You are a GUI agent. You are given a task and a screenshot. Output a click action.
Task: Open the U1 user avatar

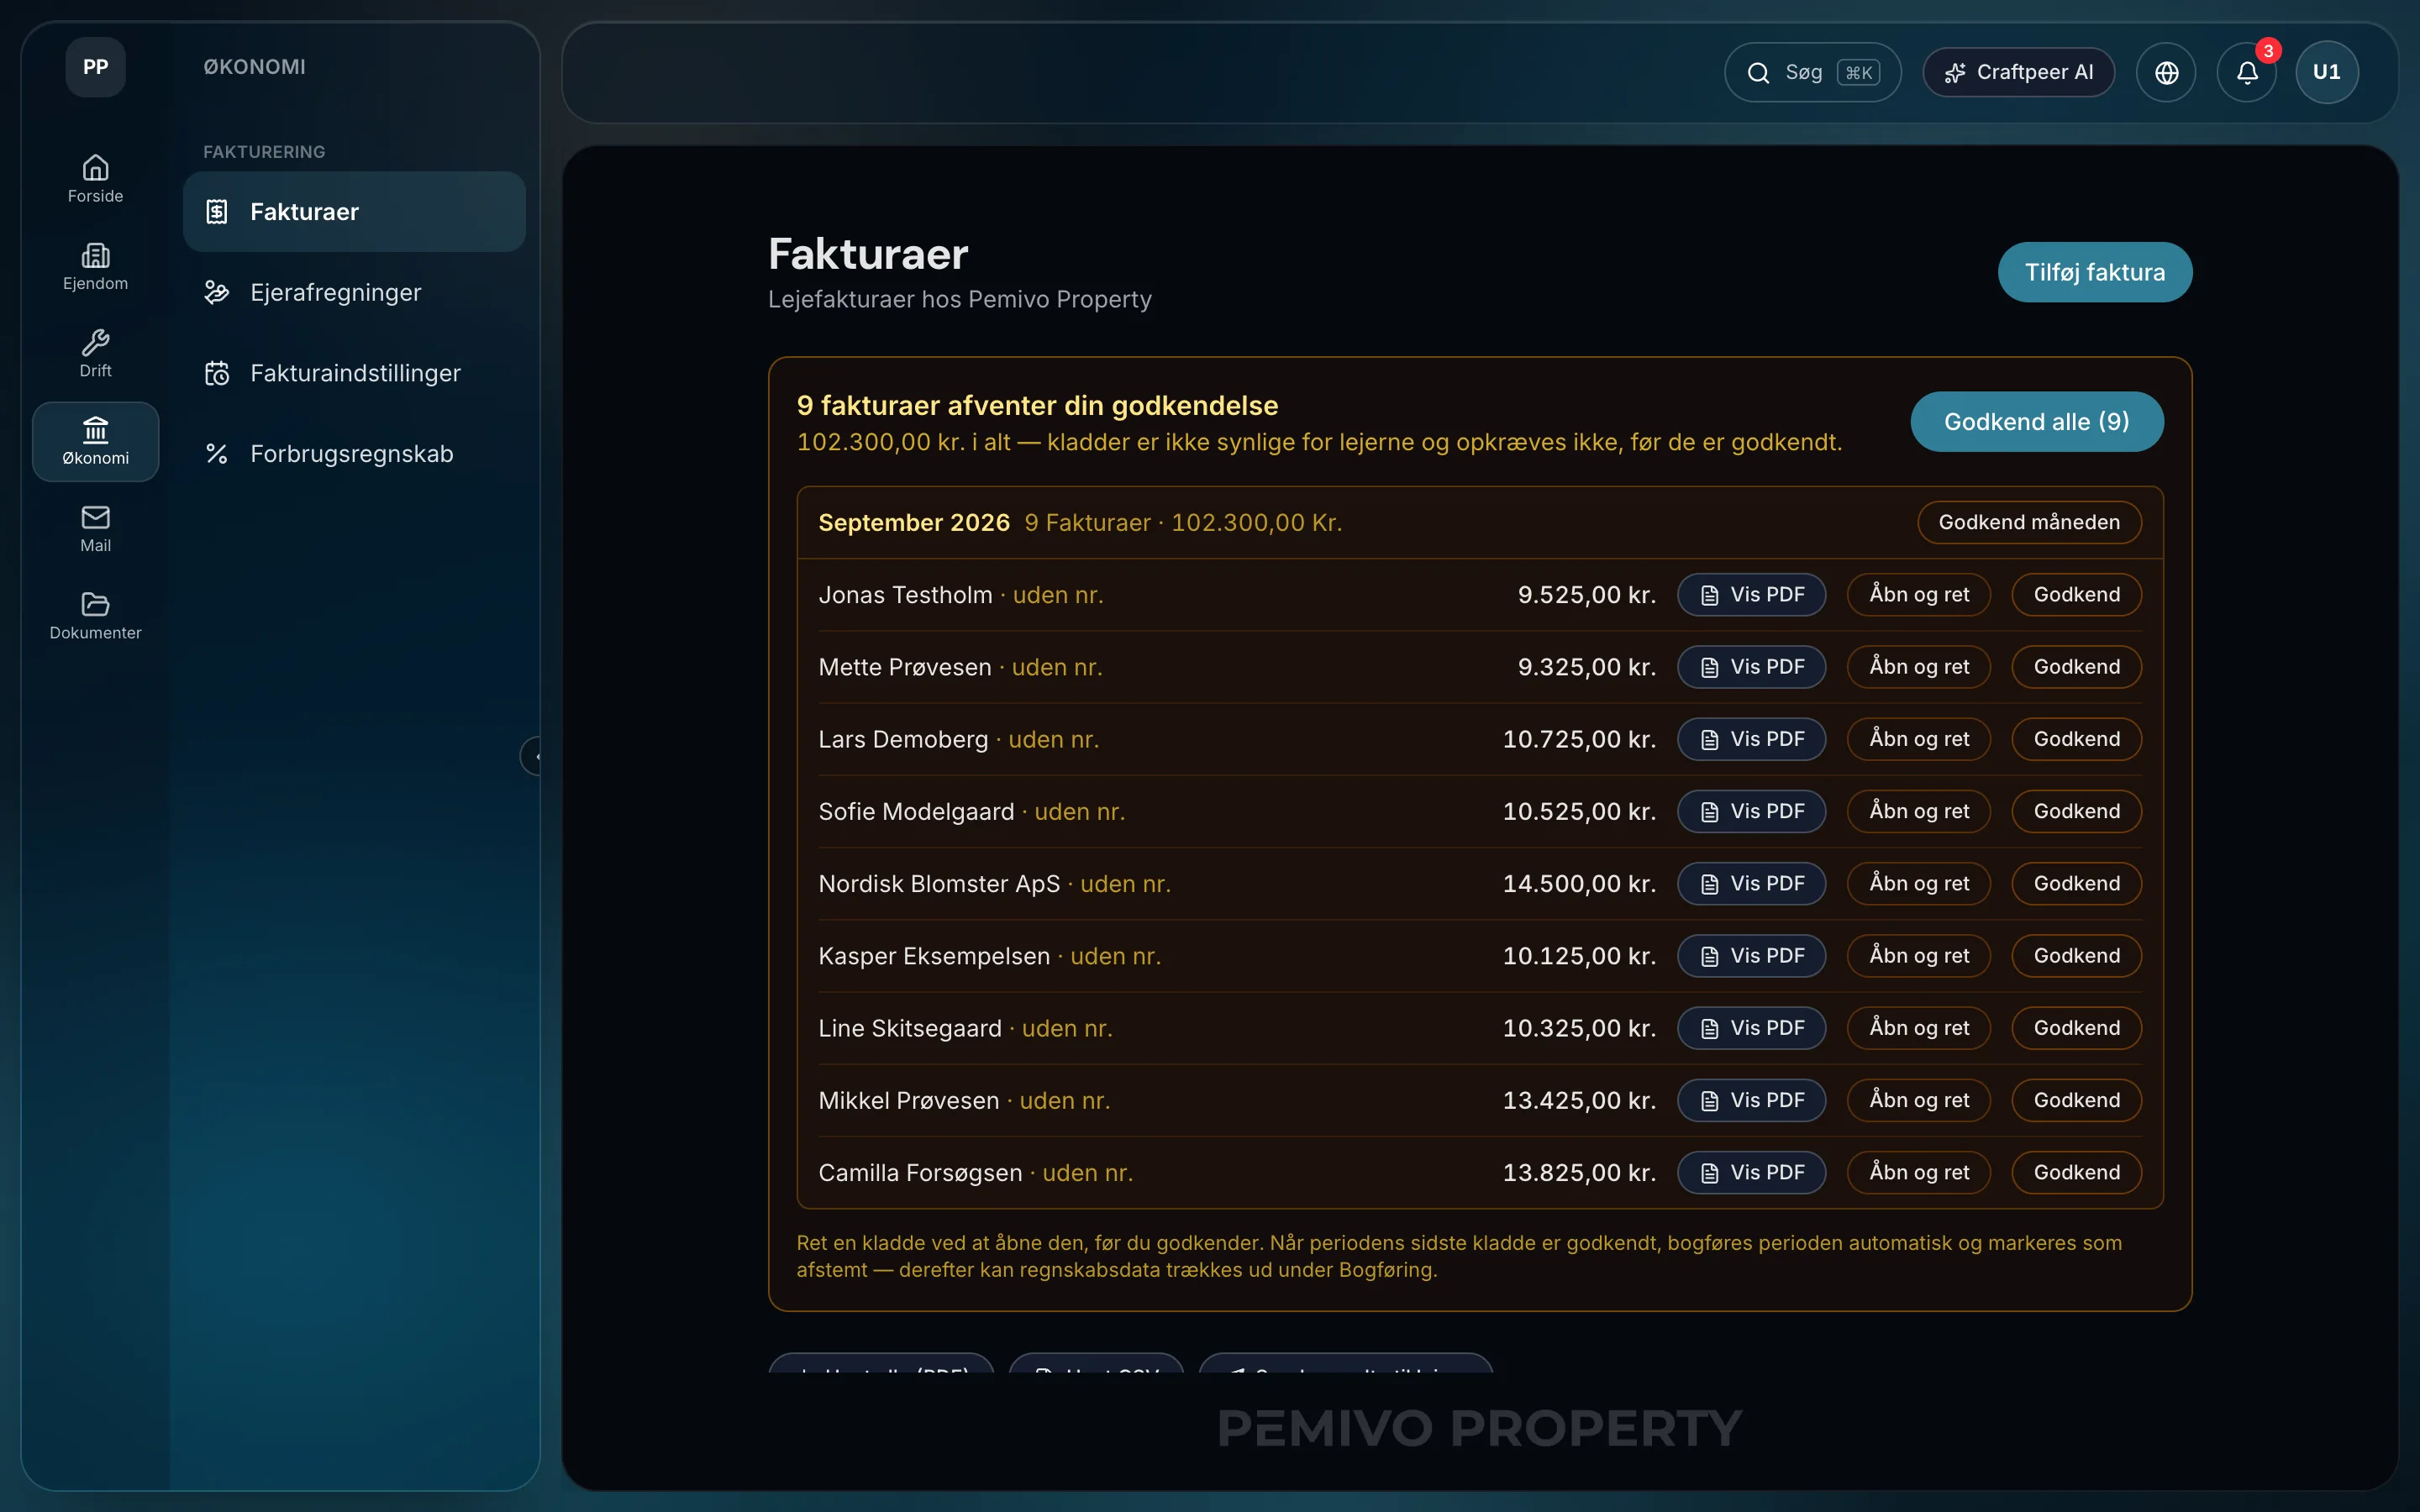point(2327,72)
